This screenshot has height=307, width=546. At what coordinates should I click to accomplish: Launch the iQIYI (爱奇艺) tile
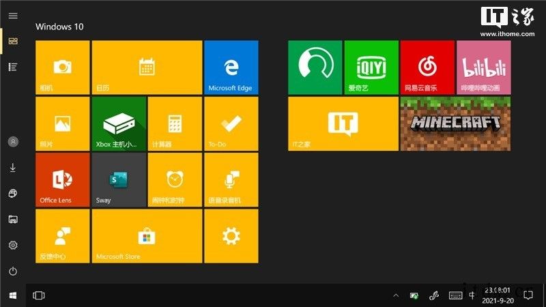[x=371, y=68]
